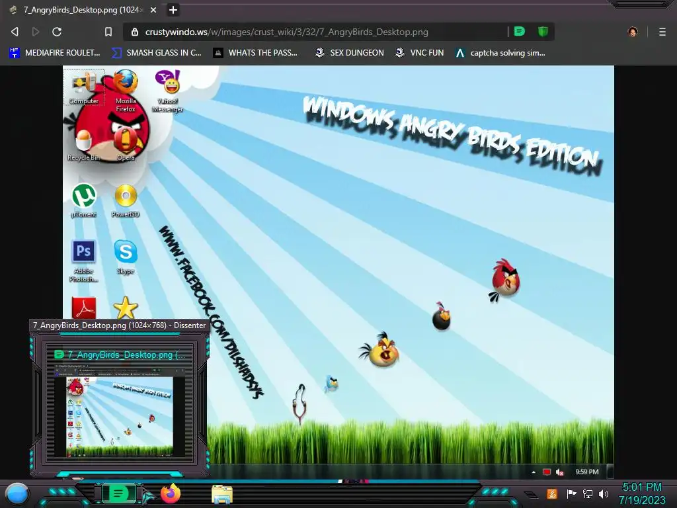The height and width of the screenshot is (508, 677).
Task: Click the Adobe Reader PDF icon in the image
Action: pos(84,308)
